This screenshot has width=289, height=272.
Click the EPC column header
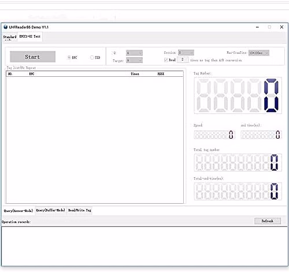[x=32, y=74]
